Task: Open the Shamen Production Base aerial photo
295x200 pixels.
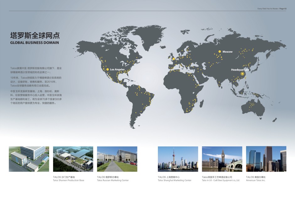Action: [73, 159]
